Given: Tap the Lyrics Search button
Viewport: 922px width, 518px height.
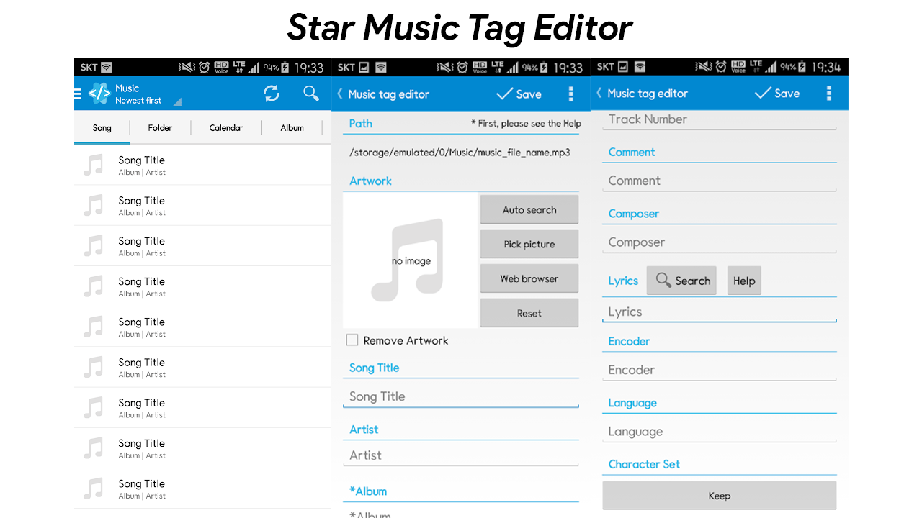Looking at the screenshot, I should pos(681,281).
